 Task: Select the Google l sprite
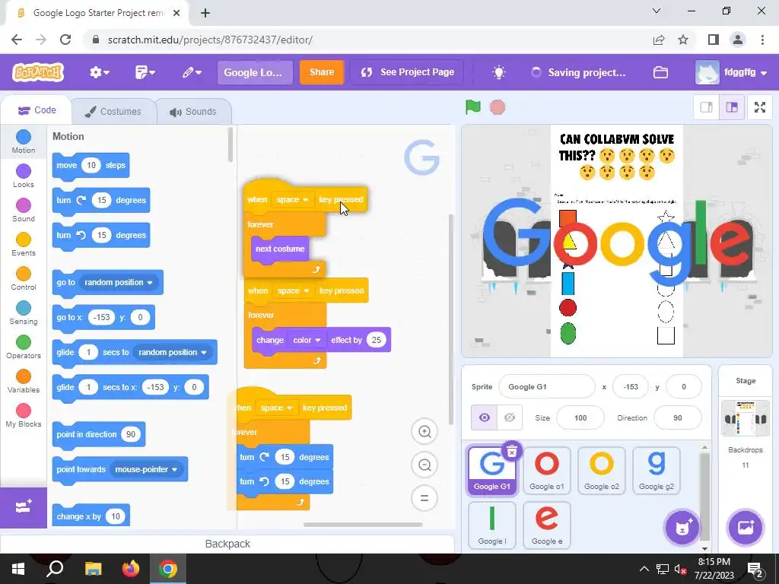click(x=492, y=525)
